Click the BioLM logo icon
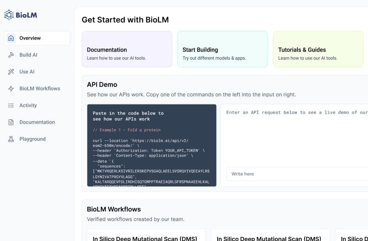The width and height of the screenshot is (368, 241). 9,15
